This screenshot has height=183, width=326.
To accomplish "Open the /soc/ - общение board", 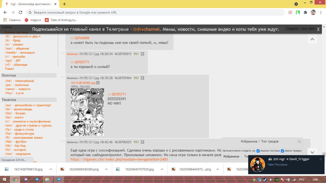I will tap(17, 49).
